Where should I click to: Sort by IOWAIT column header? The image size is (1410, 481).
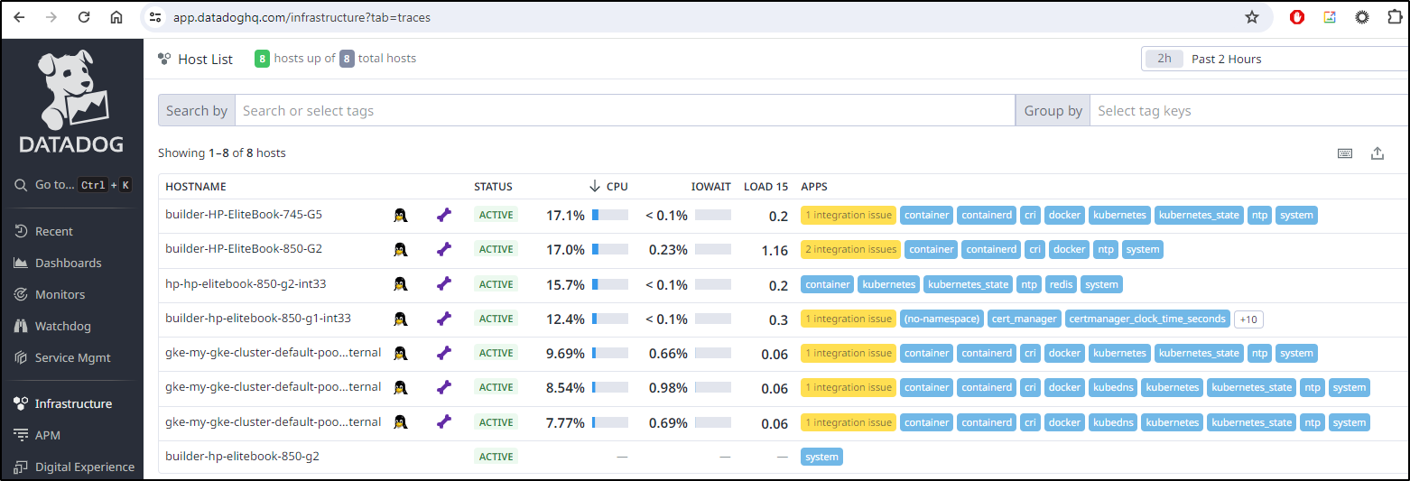(x=711, y=187)
